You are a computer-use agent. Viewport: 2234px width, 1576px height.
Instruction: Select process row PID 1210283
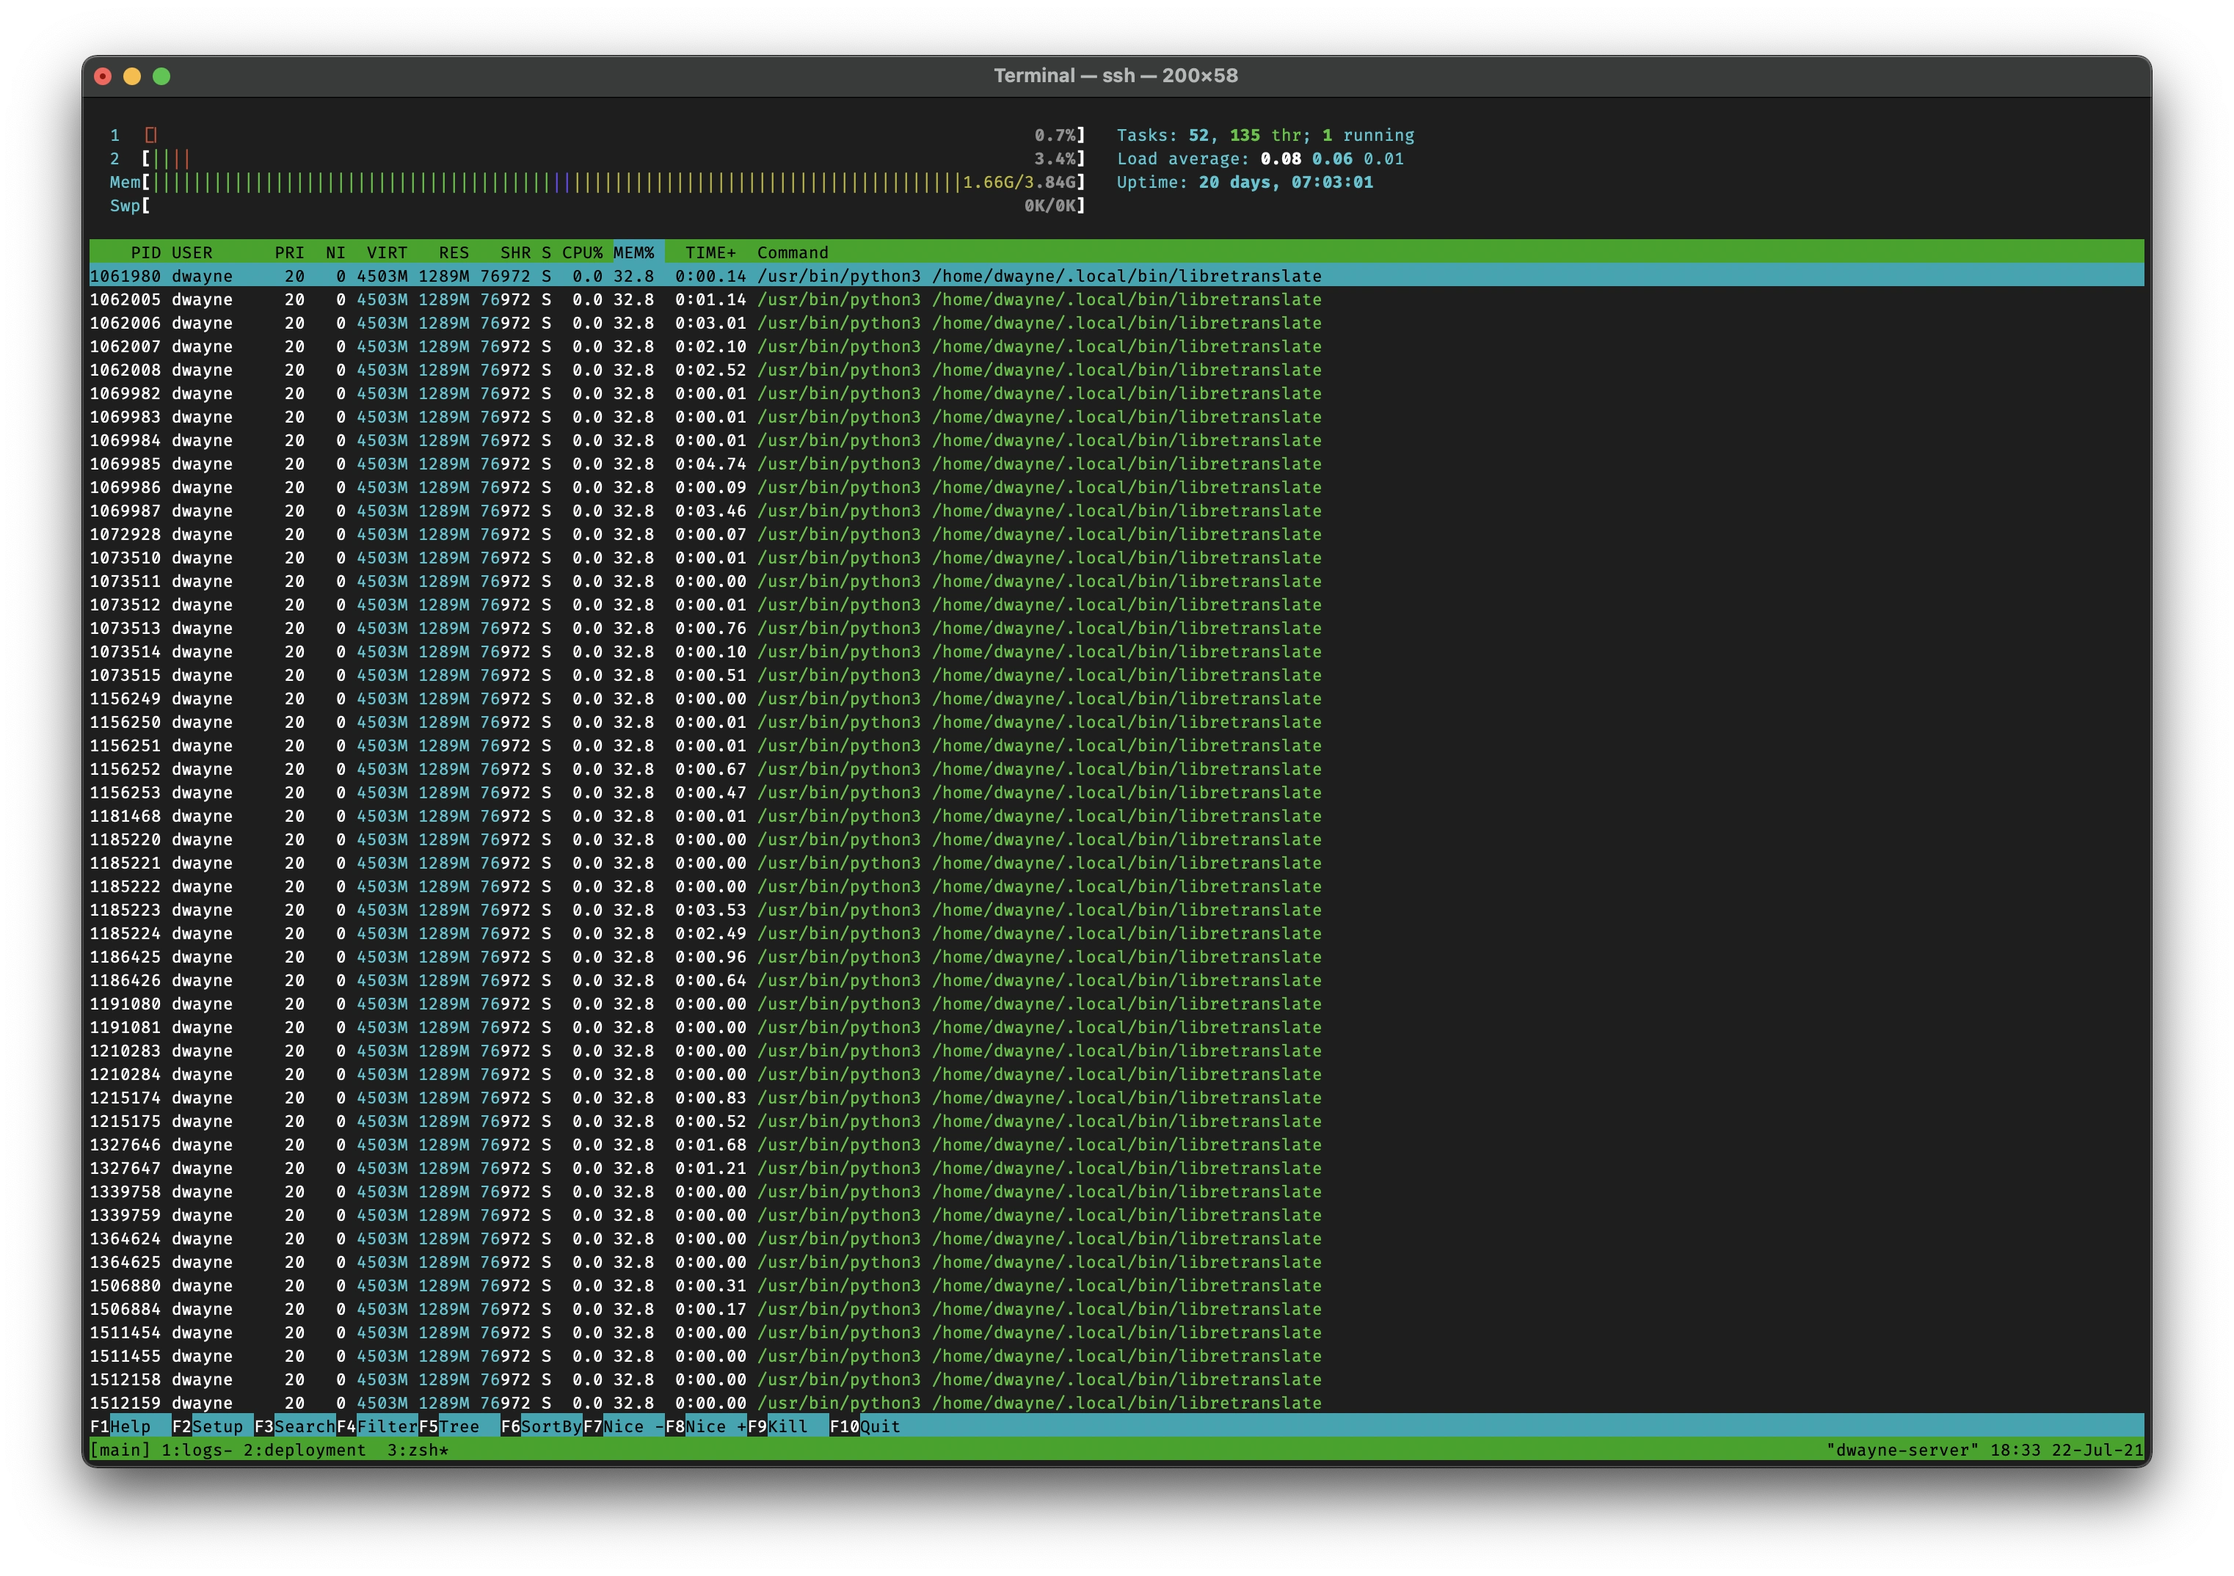[x=1117, y=1051]
